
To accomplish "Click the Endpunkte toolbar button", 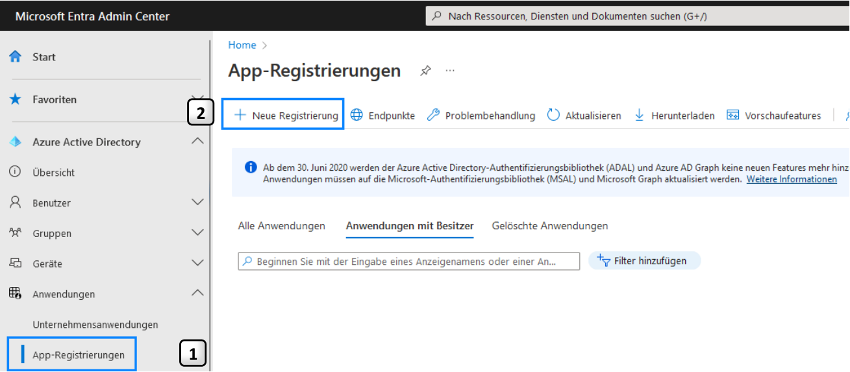I will pyautogui.click(x=382, y=115).
